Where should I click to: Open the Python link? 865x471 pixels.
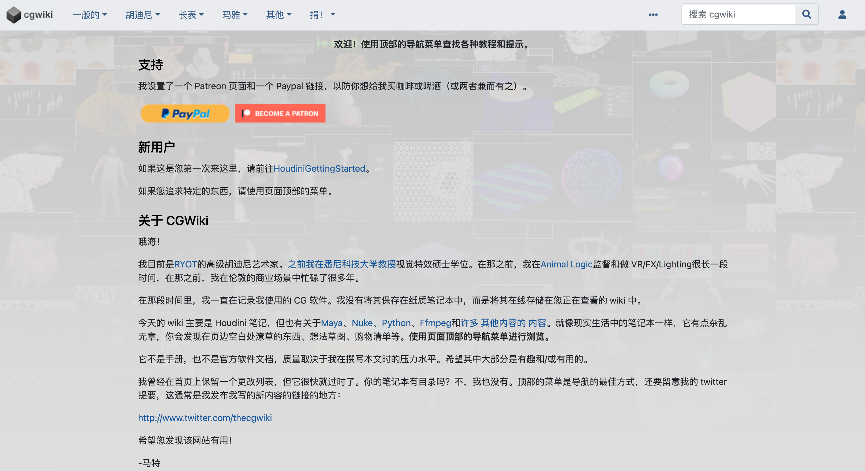pos(396,323)
